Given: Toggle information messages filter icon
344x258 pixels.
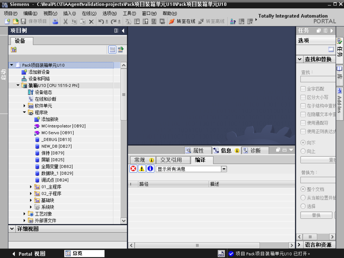Looking at the screenshot, I should [x=150, y=169].
